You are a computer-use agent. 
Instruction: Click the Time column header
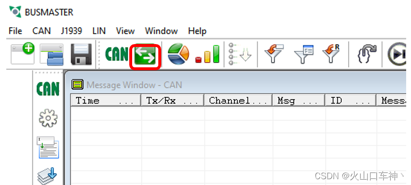tap(106, 100)
